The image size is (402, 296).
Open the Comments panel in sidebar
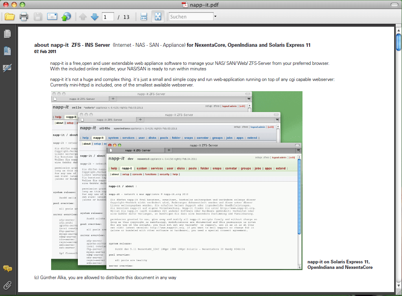(7, 268)
